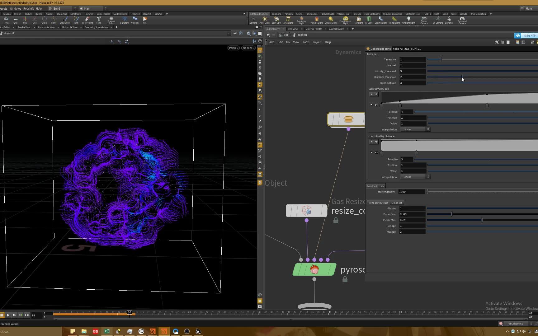
Task: Select the Platonic Solids shelf tool
Action: [111, 21]
